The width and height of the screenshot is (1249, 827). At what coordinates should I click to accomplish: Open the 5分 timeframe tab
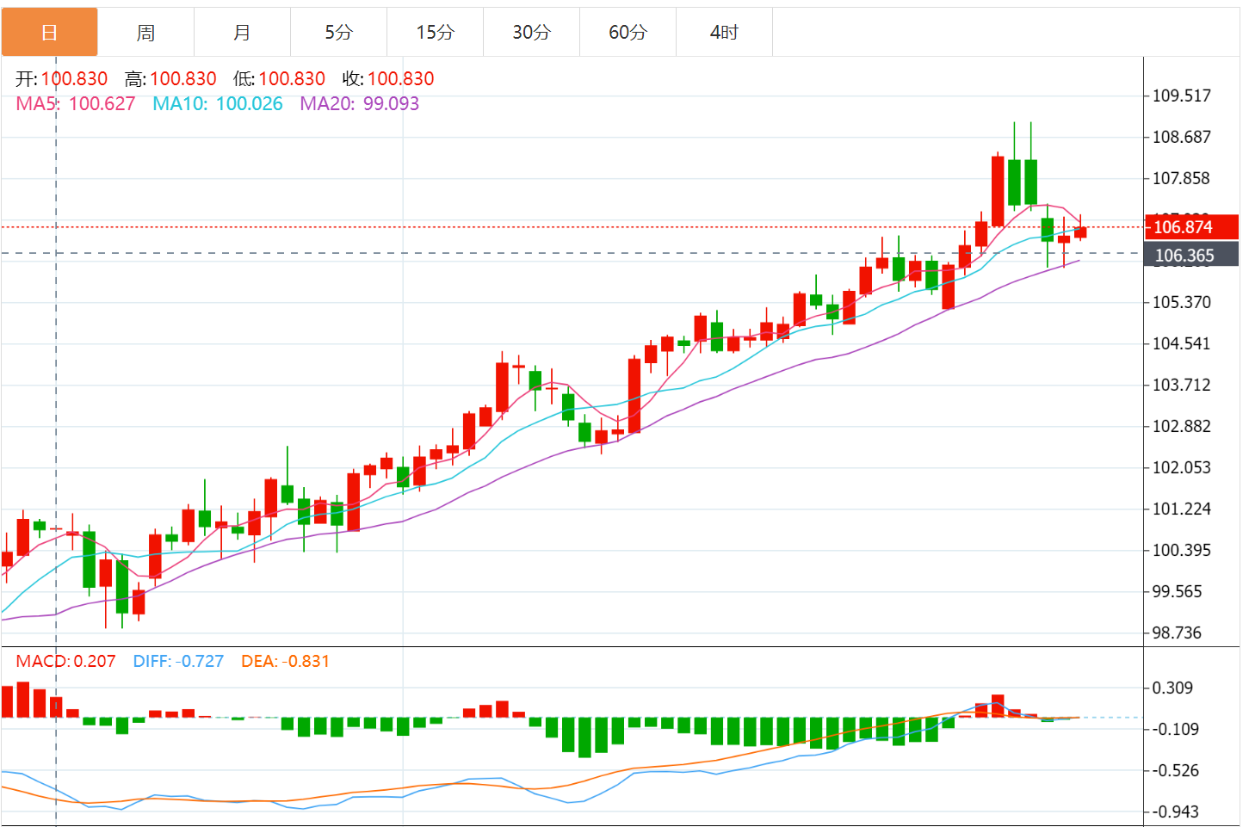[339, 33]
